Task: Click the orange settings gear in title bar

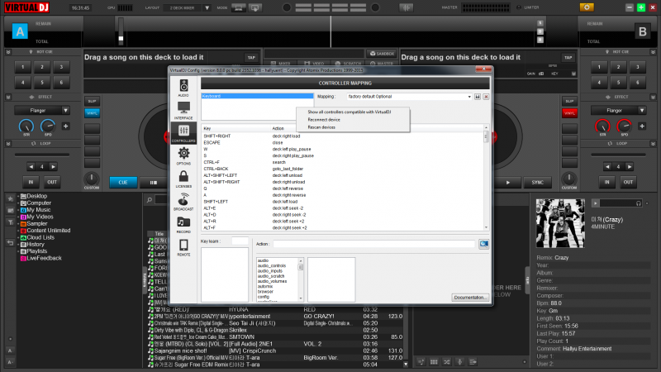Action: (587, 7)
